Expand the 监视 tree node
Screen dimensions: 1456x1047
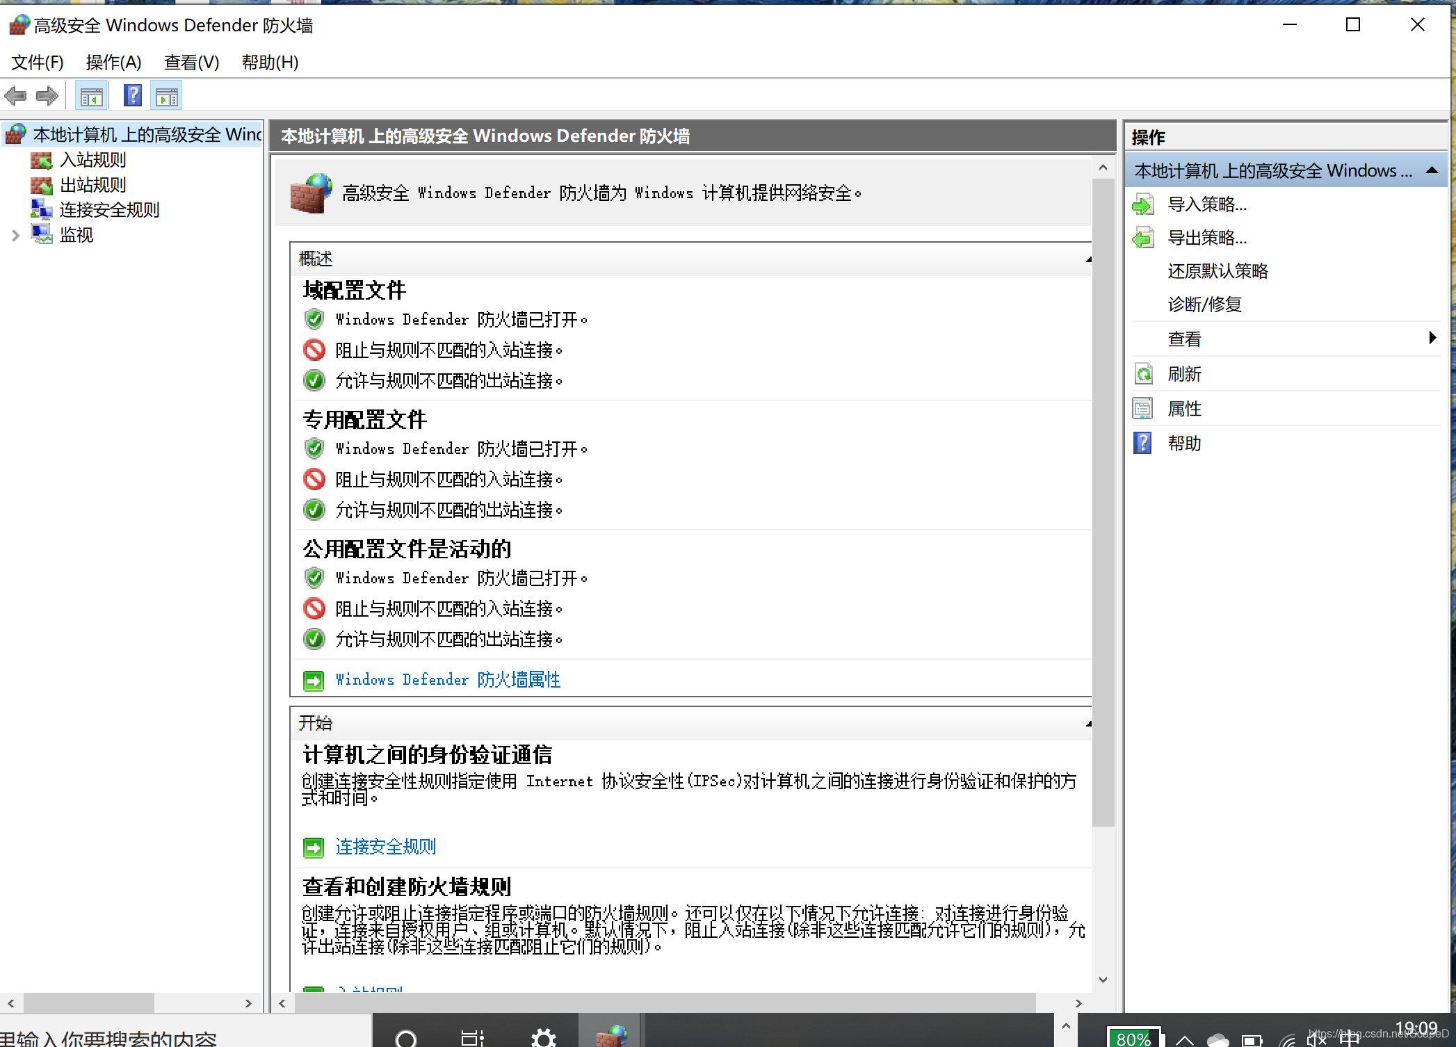[x=15, y=236]
